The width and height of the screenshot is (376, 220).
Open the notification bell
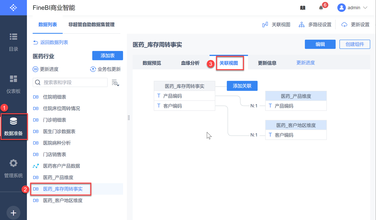click(x=321, y=8)
